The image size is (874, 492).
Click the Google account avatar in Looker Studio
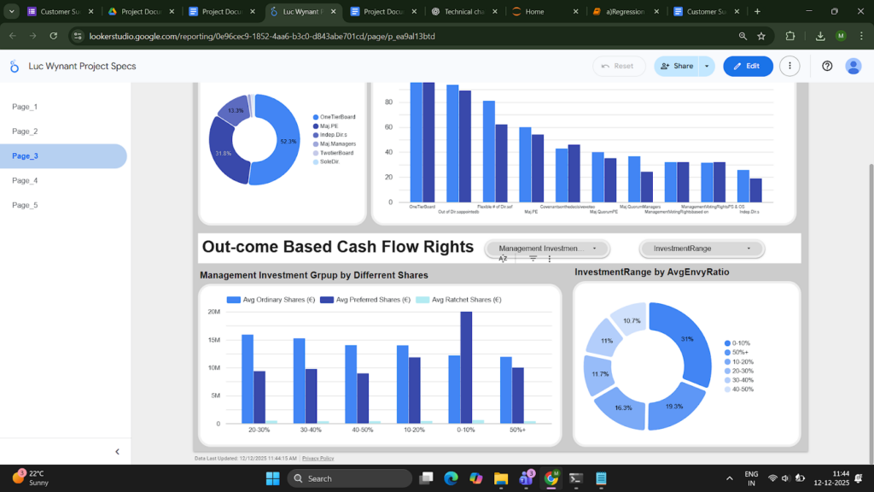[x=853, y=66]
